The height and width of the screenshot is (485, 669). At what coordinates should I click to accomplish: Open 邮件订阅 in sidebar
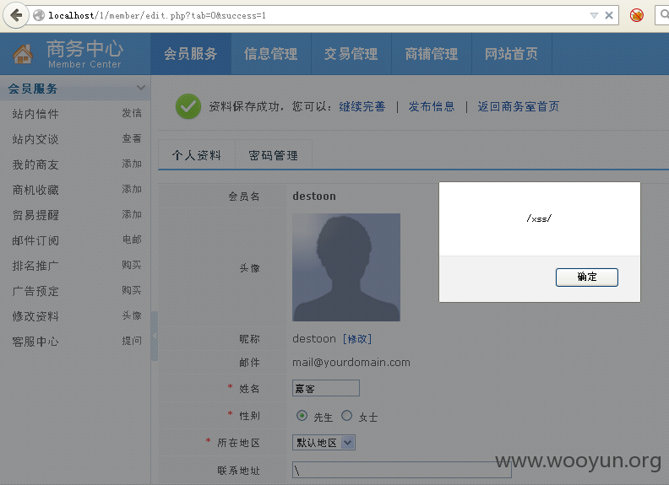coord(35,240)
